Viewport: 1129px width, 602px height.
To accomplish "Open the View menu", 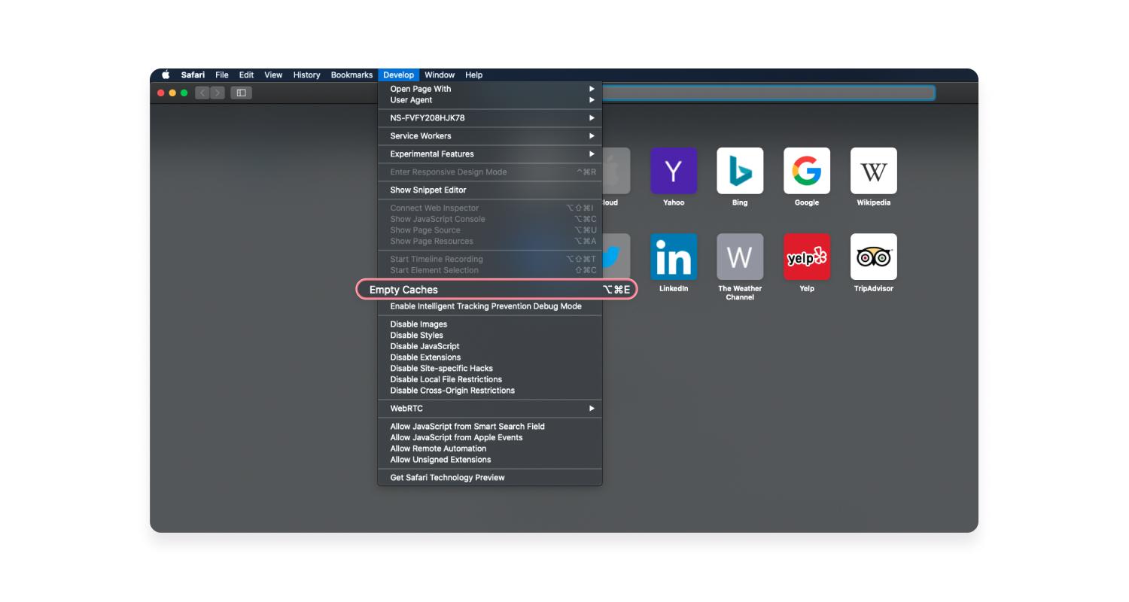I will coord(273,74).
